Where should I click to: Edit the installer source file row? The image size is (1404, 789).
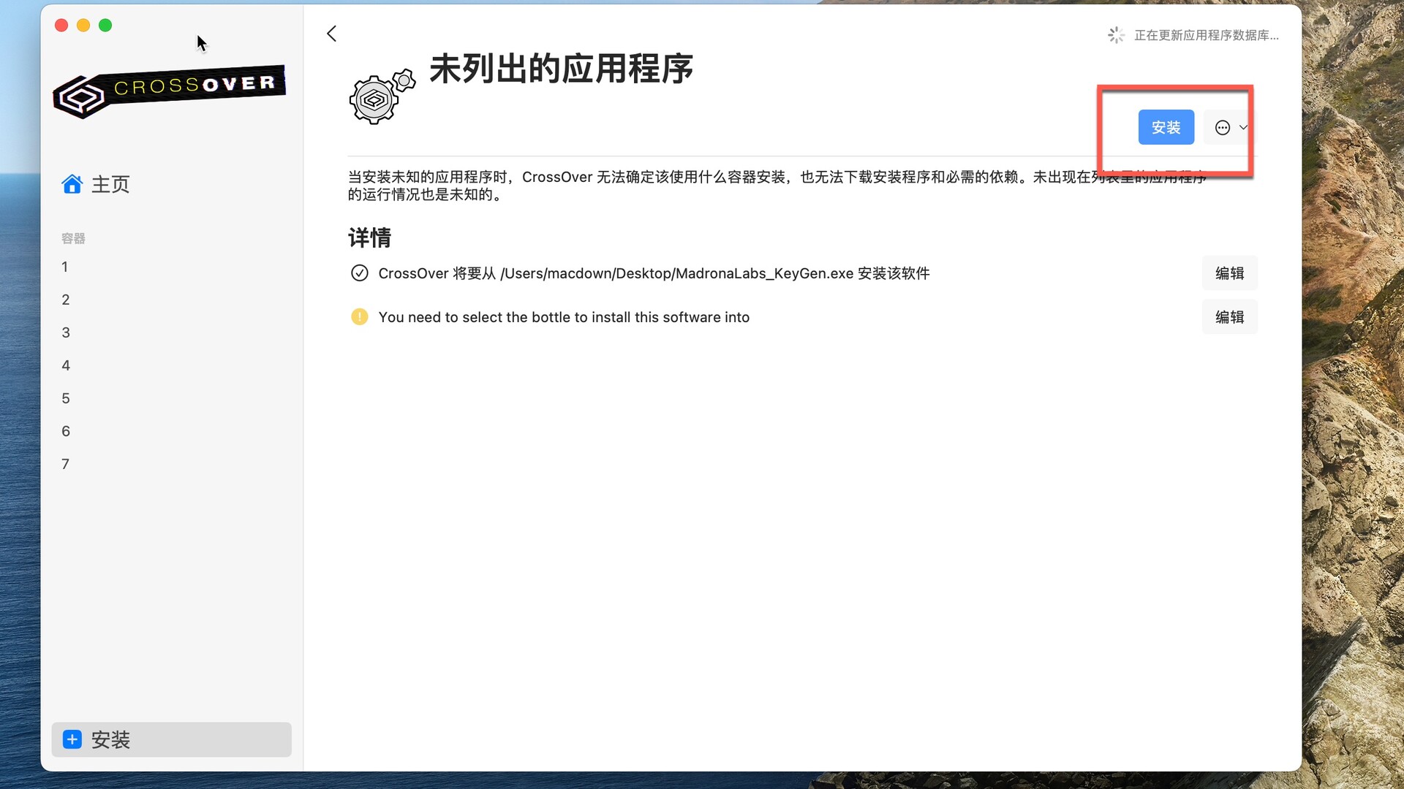pos(1229,273)
